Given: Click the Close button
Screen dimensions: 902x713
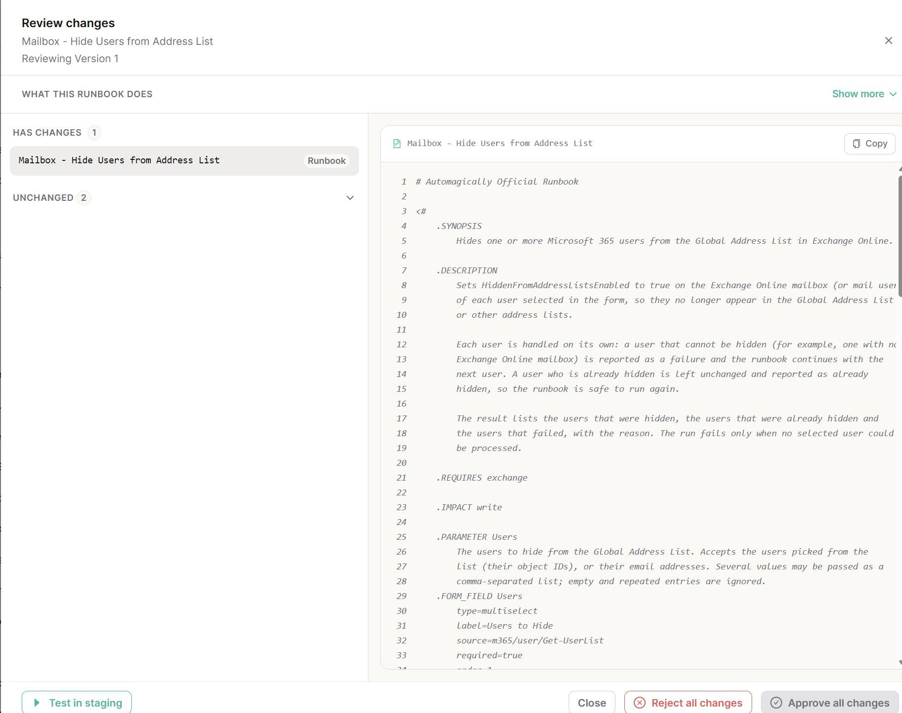Looking at the screenshot, I should (x=592, y=703).
